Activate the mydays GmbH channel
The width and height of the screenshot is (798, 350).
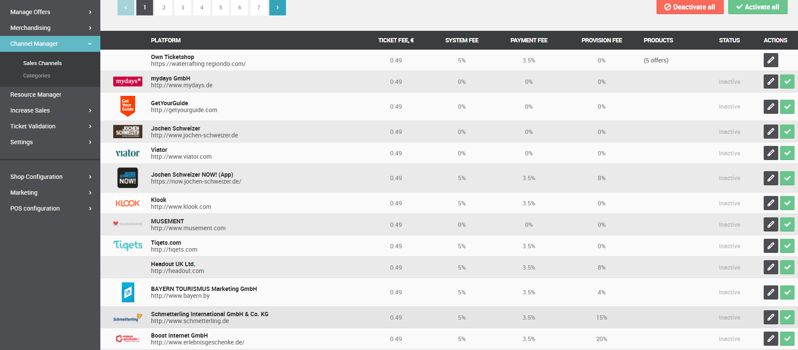[787, 82]
